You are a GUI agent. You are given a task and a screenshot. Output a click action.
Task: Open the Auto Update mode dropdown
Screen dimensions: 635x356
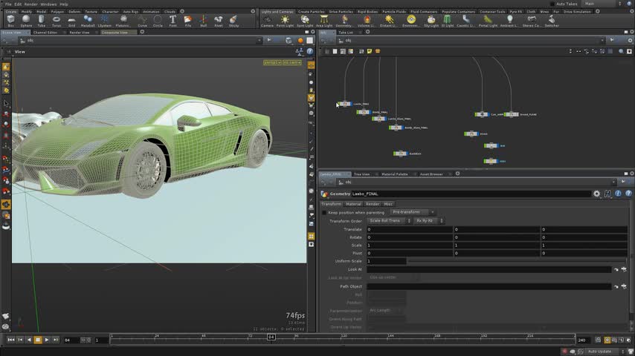(602, 351)
